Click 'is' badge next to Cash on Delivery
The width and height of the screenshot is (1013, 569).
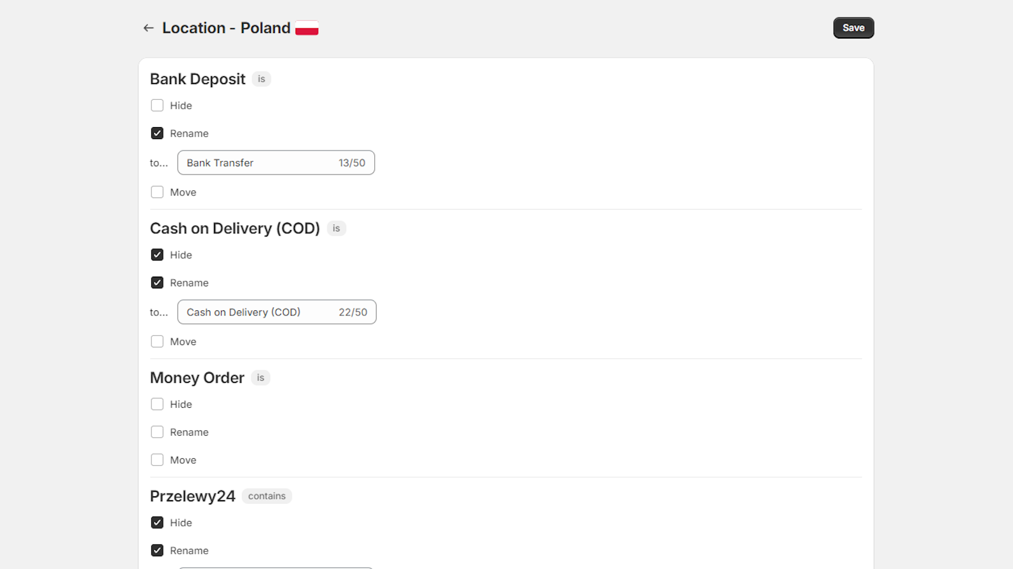point(336,228)
